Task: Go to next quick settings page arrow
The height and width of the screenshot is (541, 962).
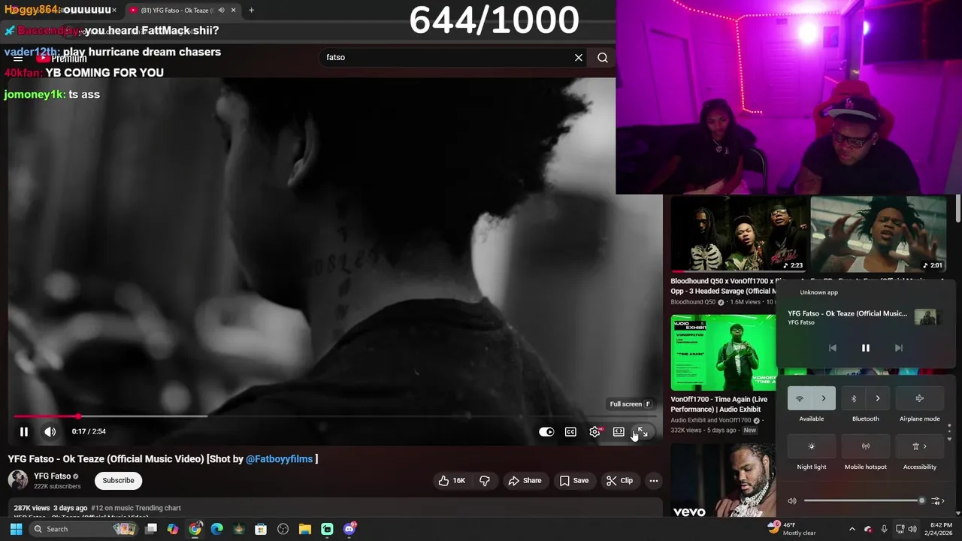Action: (x=949, y=439)
